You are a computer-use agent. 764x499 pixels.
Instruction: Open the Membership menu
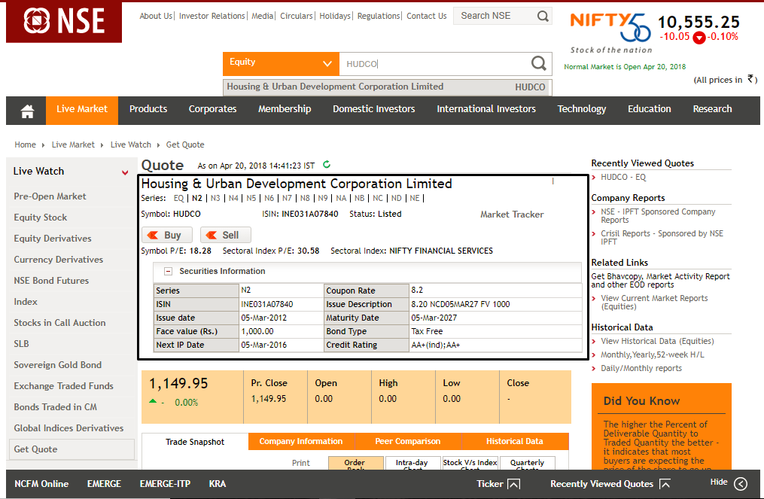(285, 109)
